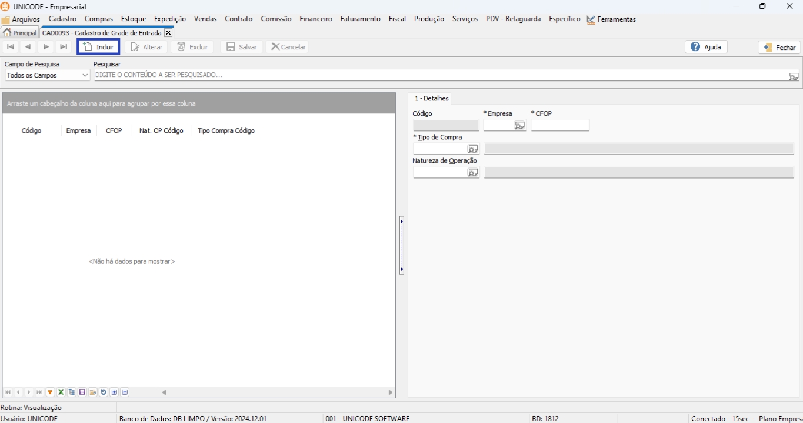803x423 pixels.
Task: Open the Tipo de Compra lookup icon
Action: [473, 149]
